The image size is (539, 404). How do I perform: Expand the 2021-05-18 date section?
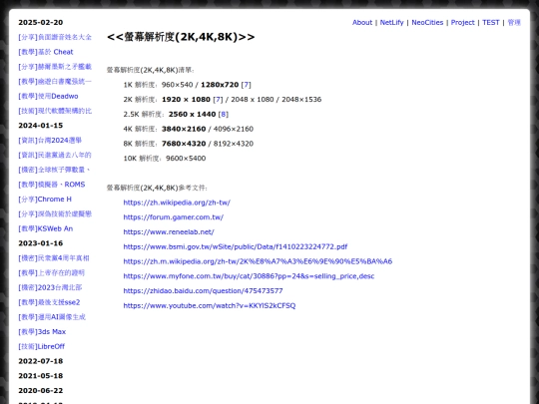point(41,376)
